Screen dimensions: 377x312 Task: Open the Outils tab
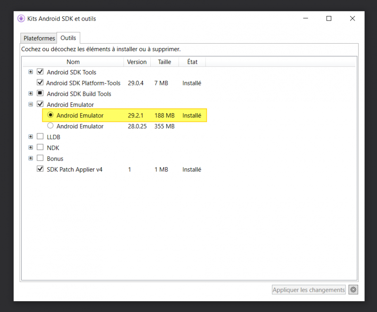(x=68, y=38)
